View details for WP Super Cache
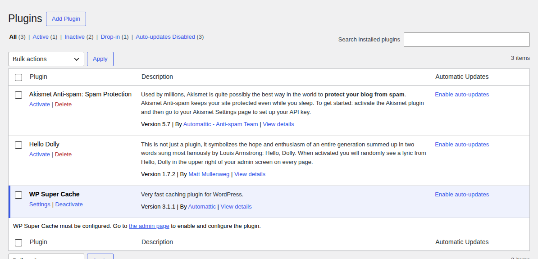 (x=236, y=206)
